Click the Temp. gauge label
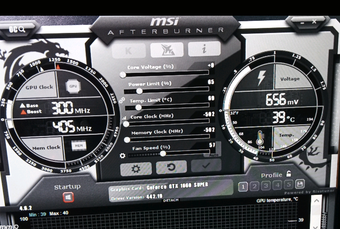Image resolution: width=340 pixels, height=229 pixels. pyautogui.click(x=286, y=135)
